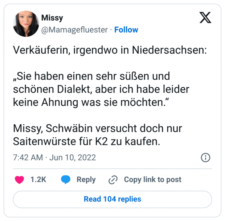Click the line mentioning Niedersachsen
225x221 pixels.
pyautogui.click(x=110, y=50)
